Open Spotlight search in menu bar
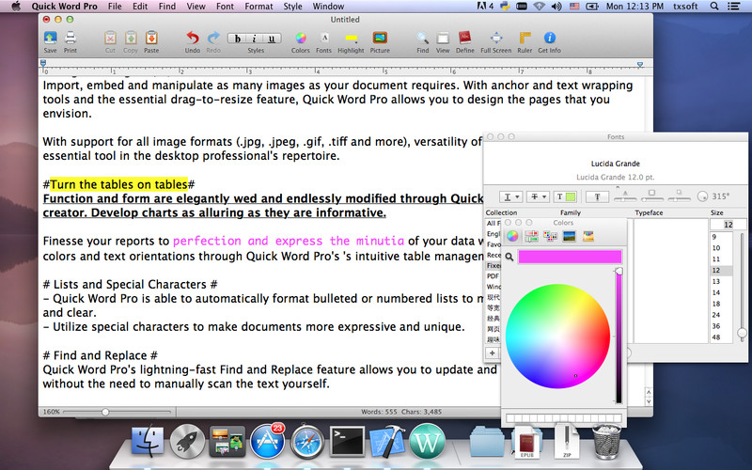Image resolution: width=752 pixels, height=470 pixels. 714,7
